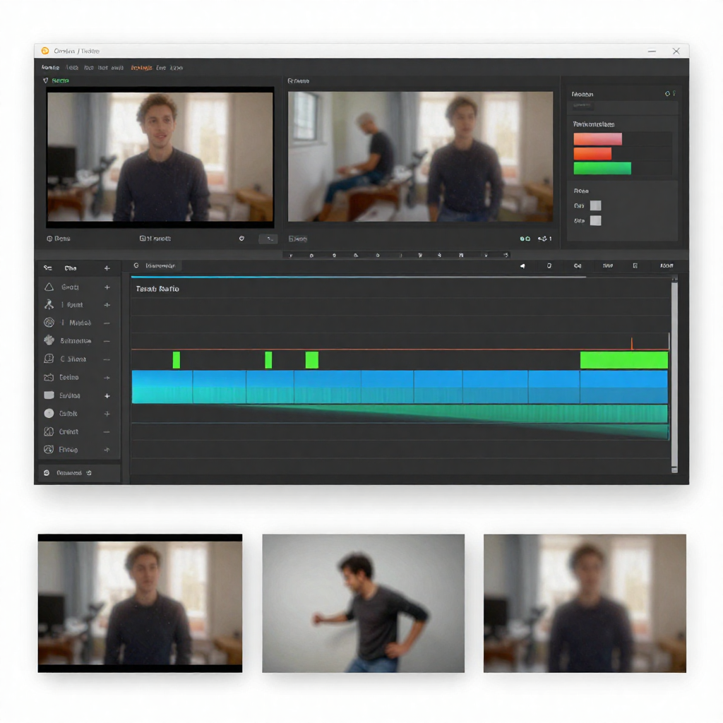The width and height of the screenshot is (723, 723).
Task: Toggle the upper gray checkbox in right panel
Action: click(595, 205)
